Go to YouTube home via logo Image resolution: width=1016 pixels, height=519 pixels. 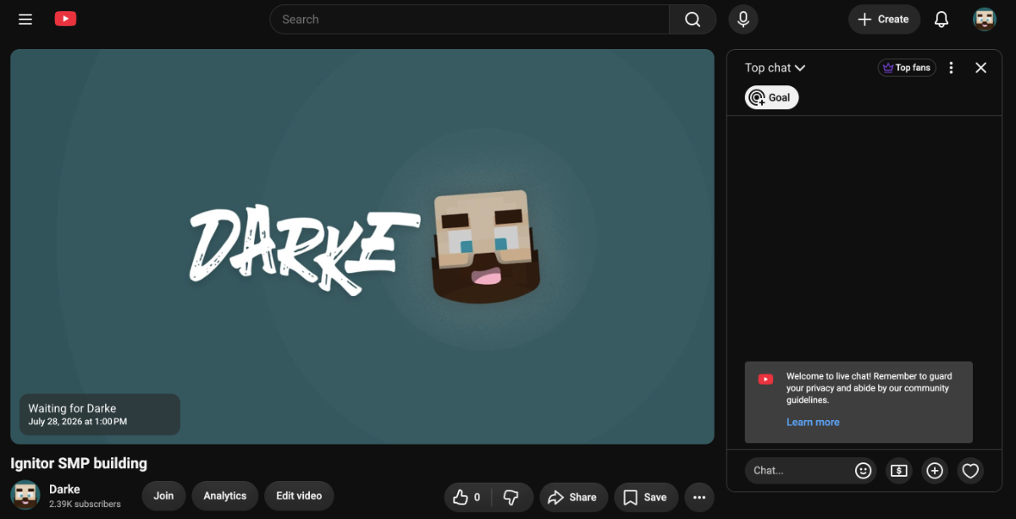click(65, 19)
